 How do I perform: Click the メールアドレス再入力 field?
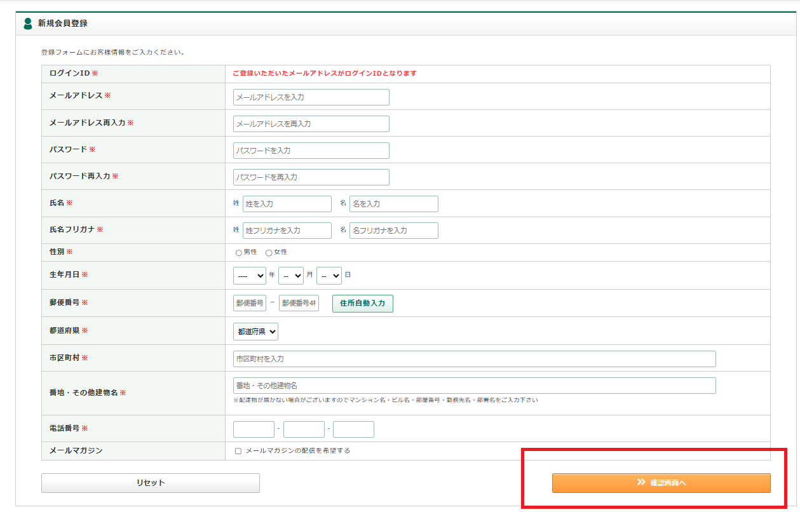tap(311, 124)
